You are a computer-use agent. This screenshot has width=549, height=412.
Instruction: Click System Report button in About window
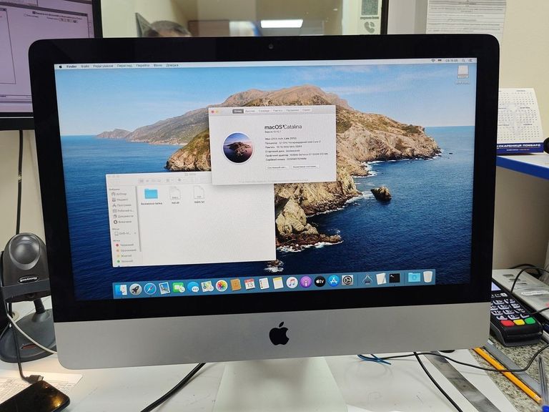pos(277,167)
